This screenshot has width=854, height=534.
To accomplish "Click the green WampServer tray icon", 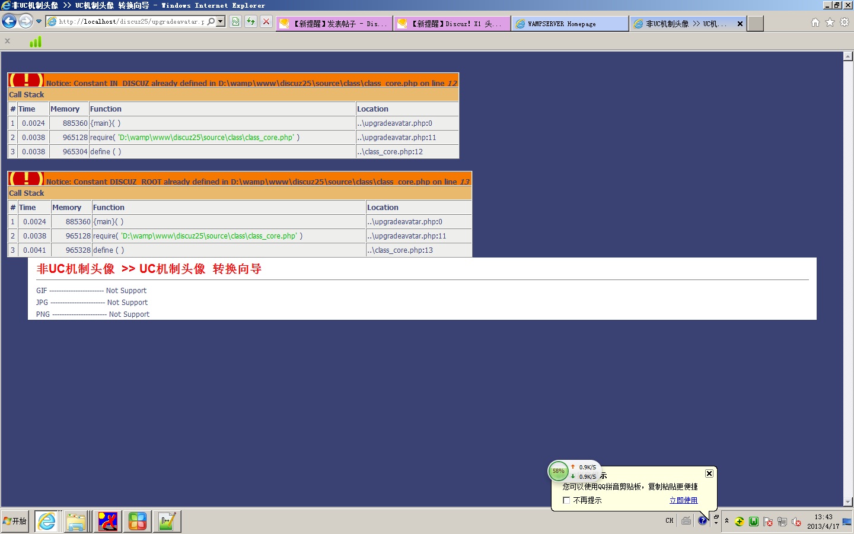I will click(x=754, y=522).
